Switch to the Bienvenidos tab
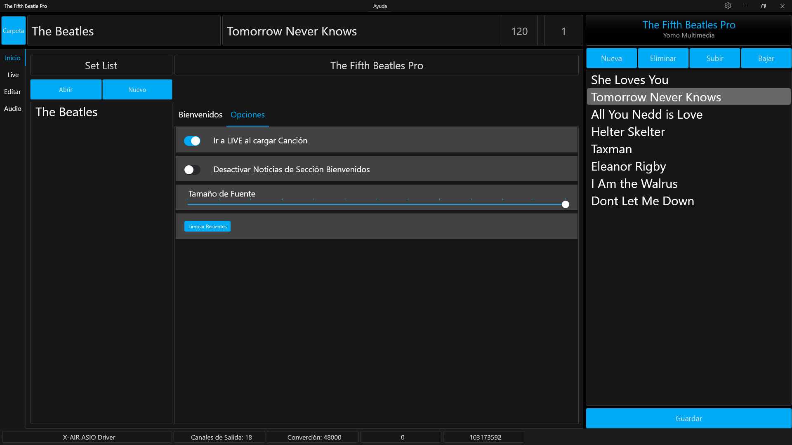Image resolution: width=792 pixels, height=445 pixels. [x=200, y=115]
